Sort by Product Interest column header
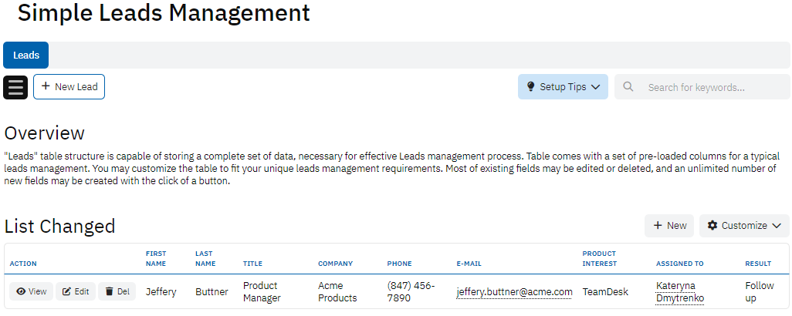This screenshot has height=316, width=792. coord(600,258)
